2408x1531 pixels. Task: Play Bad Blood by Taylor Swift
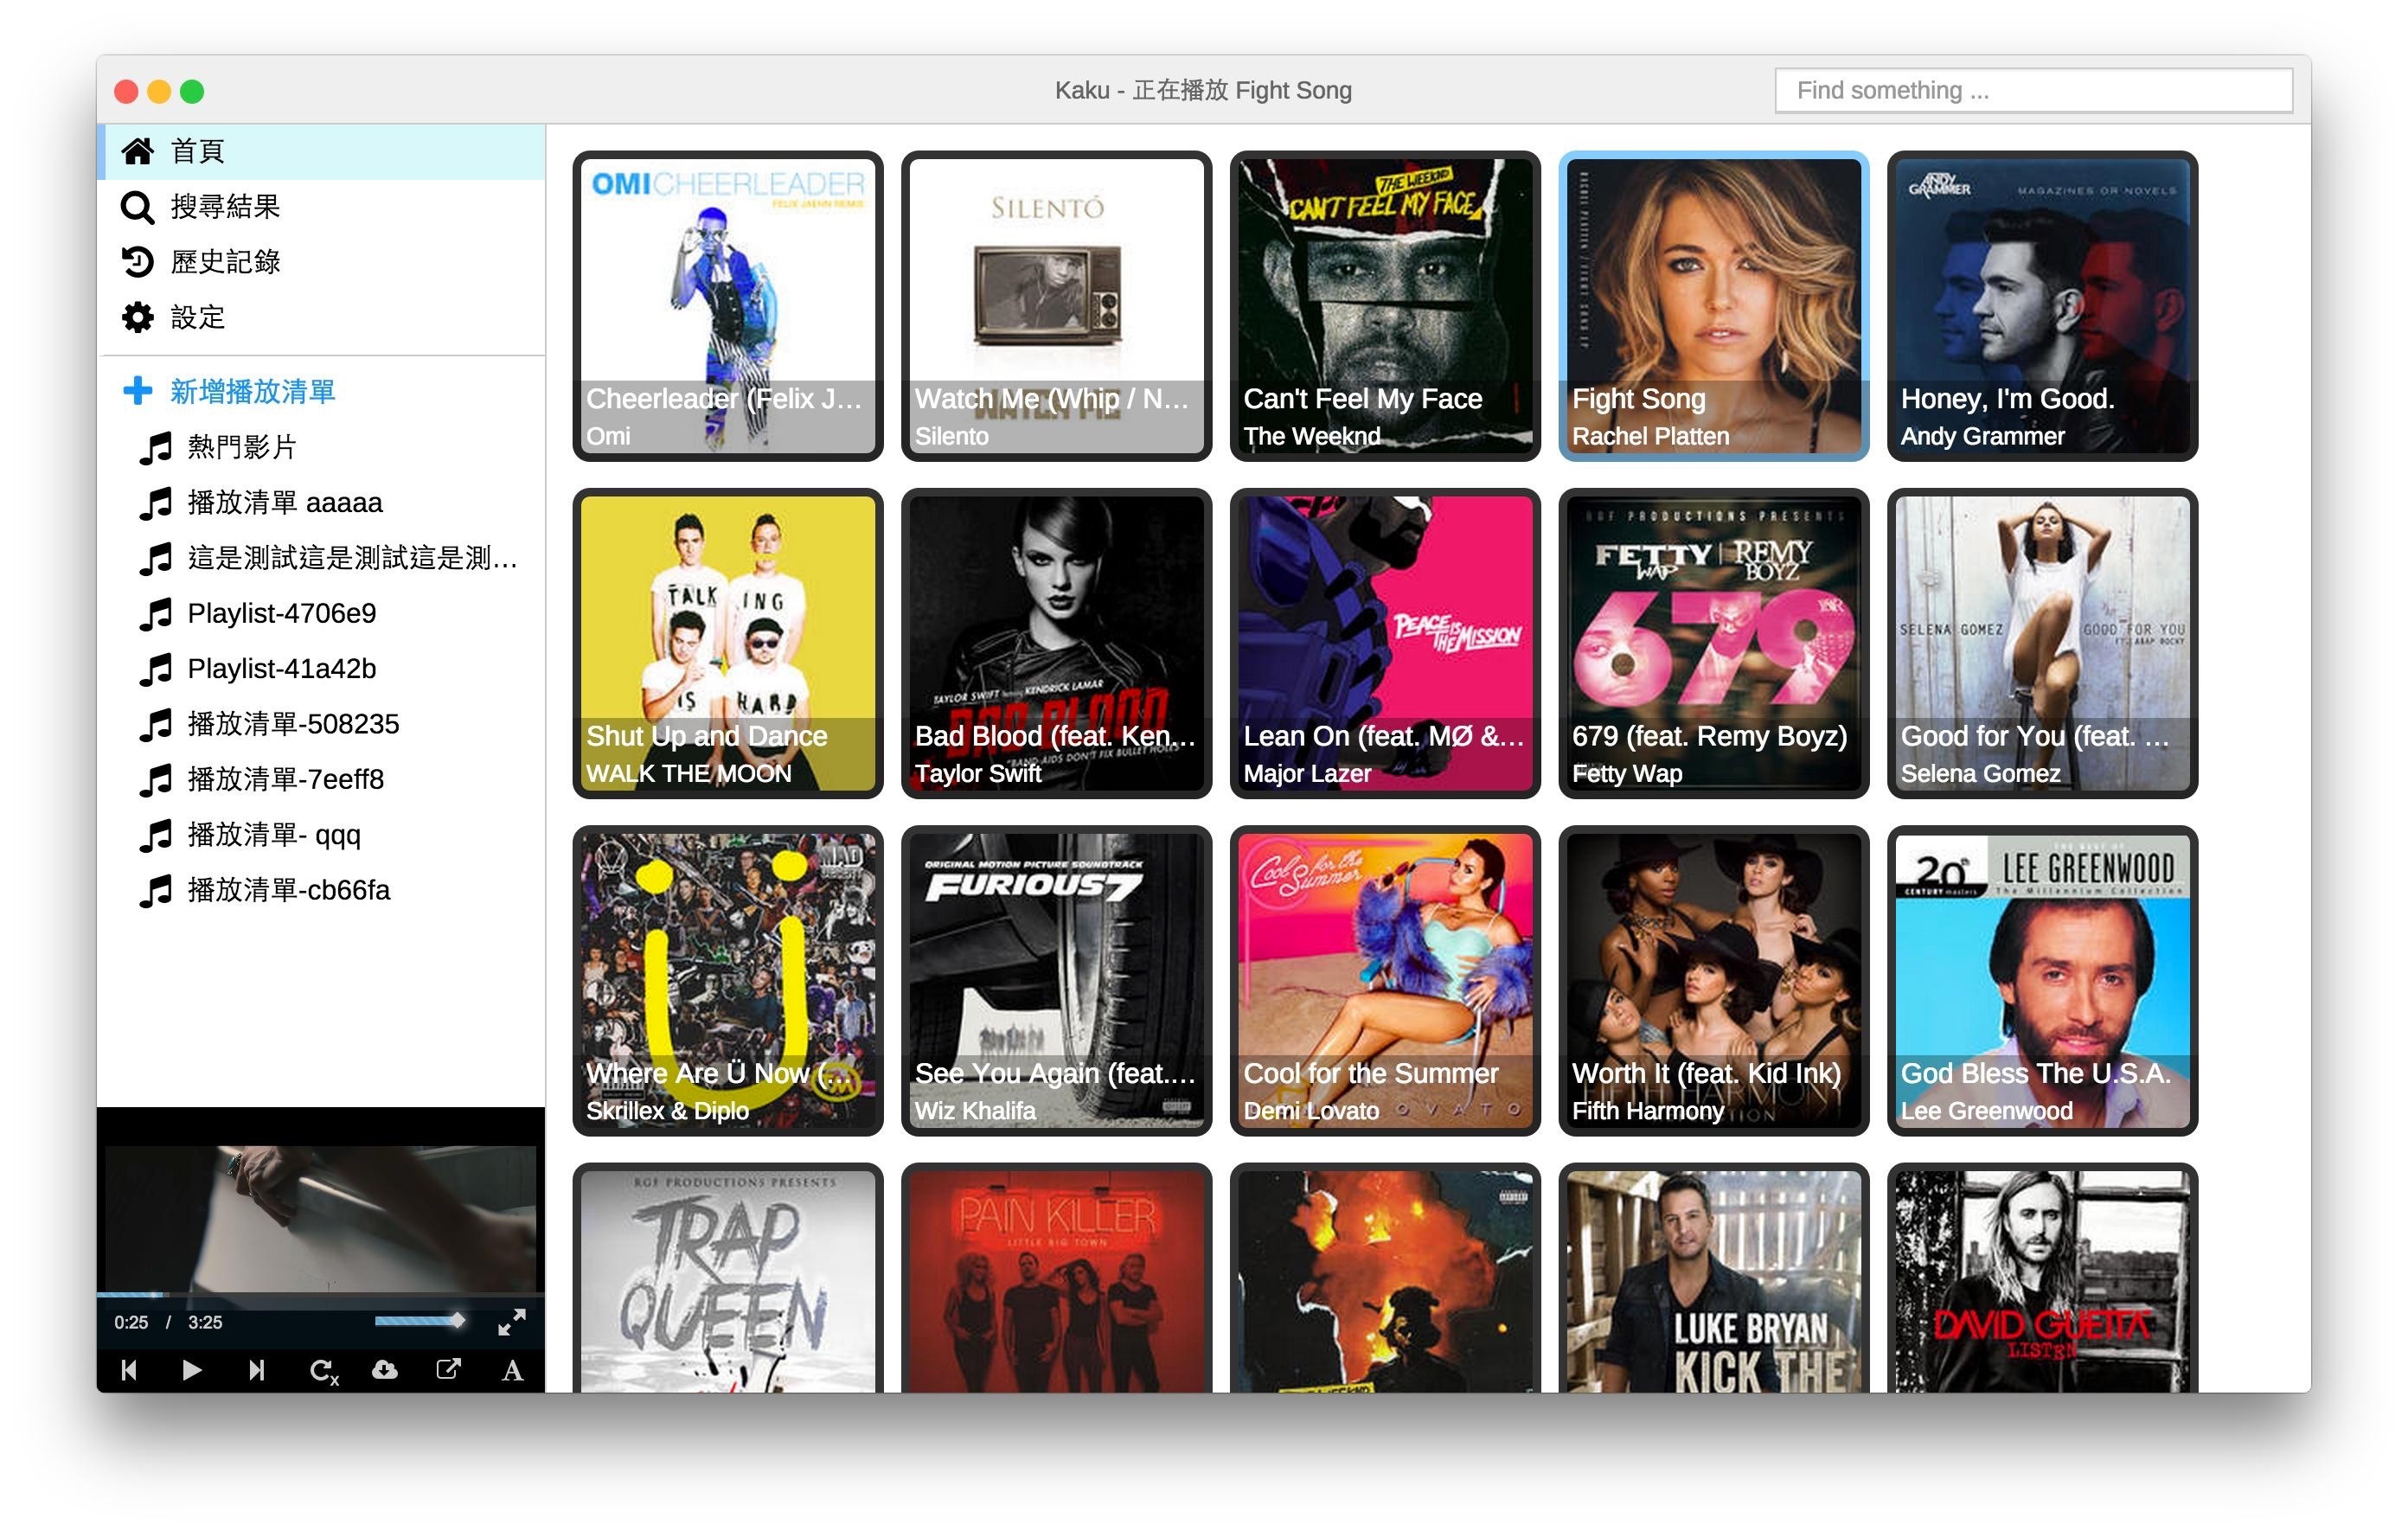(x=1056, y=643)
